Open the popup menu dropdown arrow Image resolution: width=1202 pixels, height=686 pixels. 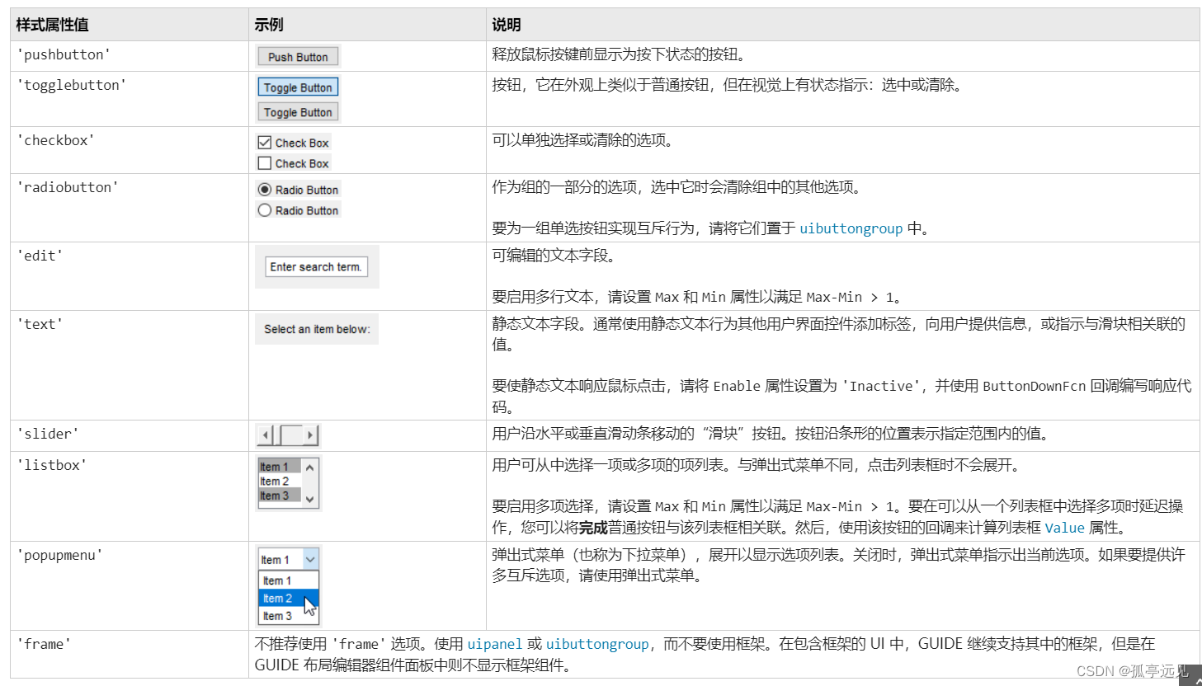[310, 560]
